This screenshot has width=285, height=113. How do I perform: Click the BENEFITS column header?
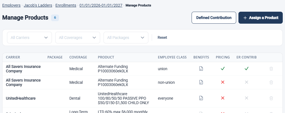point(201,57)
